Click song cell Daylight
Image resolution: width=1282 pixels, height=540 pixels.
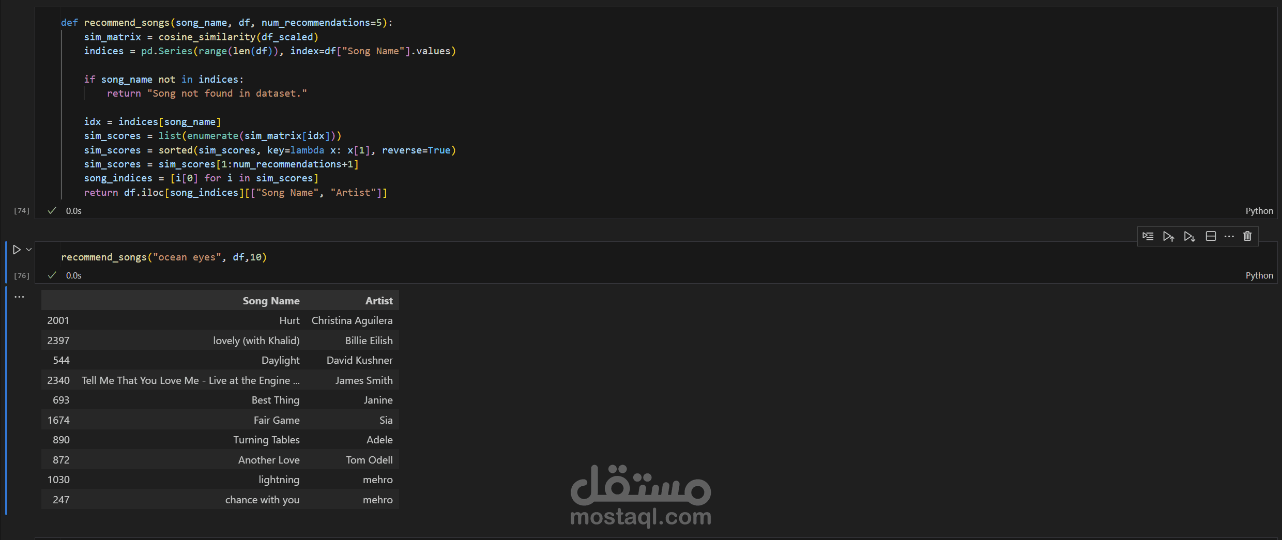280,360
